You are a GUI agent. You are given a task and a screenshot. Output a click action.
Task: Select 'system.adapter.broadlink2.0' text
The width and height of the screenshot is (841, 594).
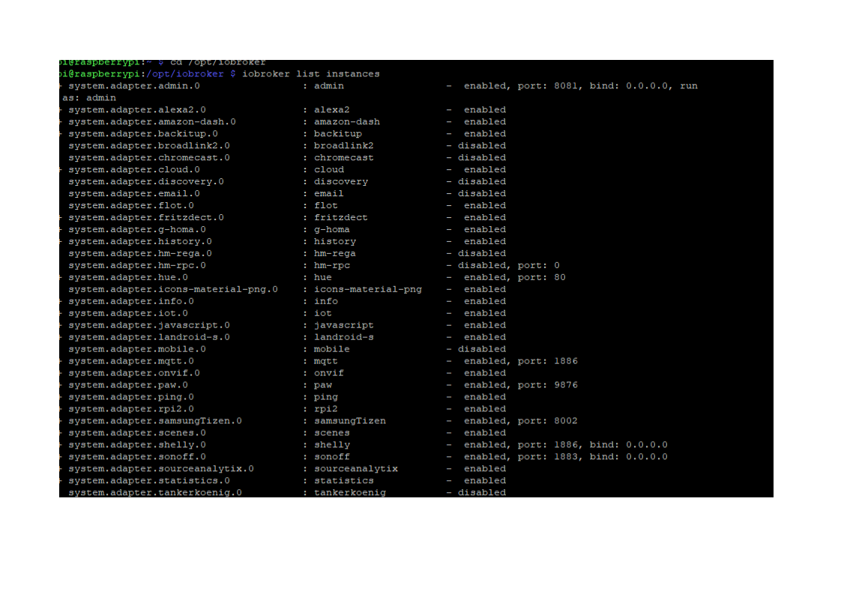coord(149,146)
